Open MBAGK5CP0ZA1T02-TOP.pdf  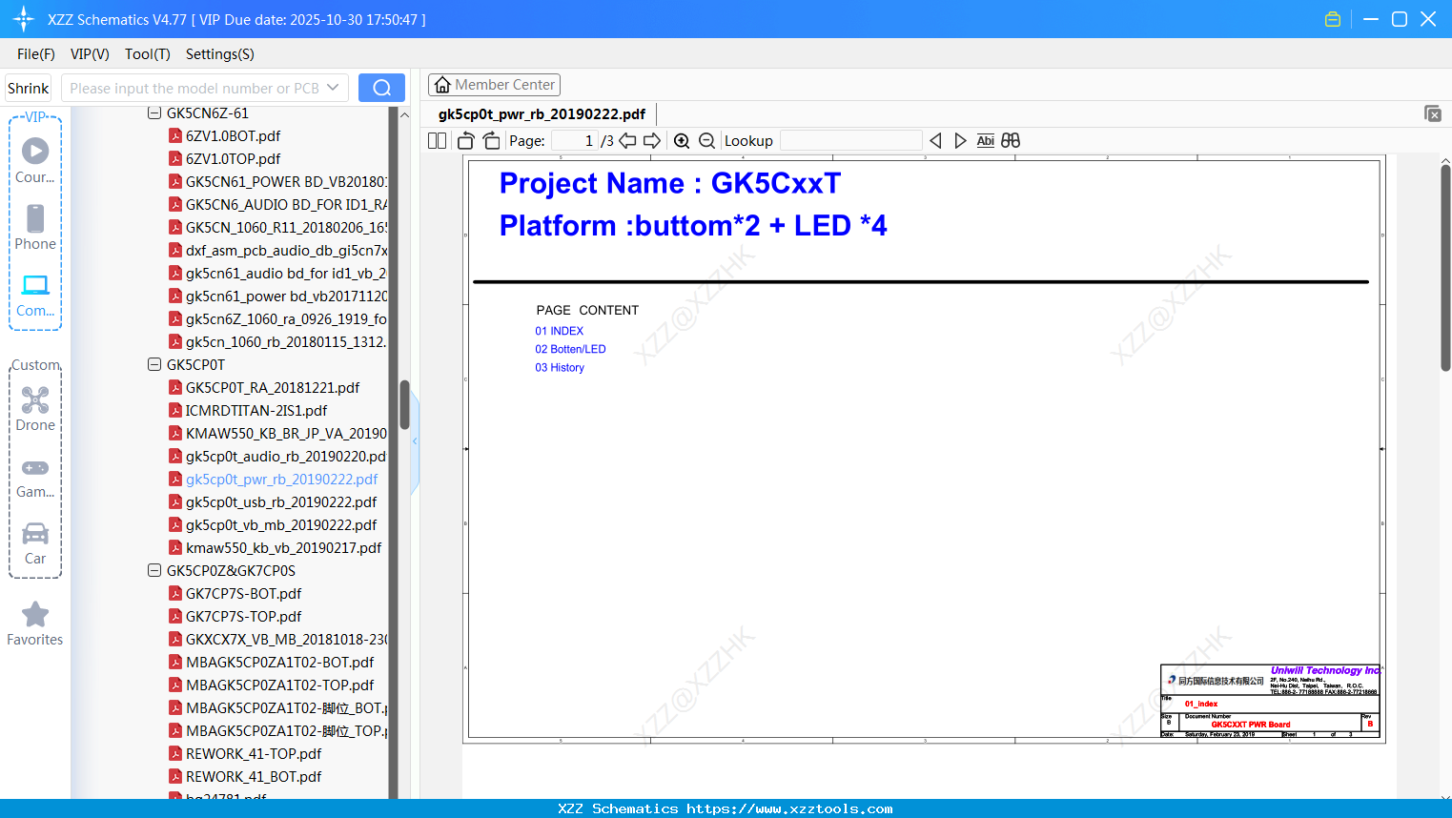(279, 685)
